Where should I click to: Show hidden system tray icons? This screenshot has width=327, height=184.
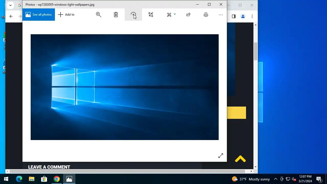pos(276,179)
